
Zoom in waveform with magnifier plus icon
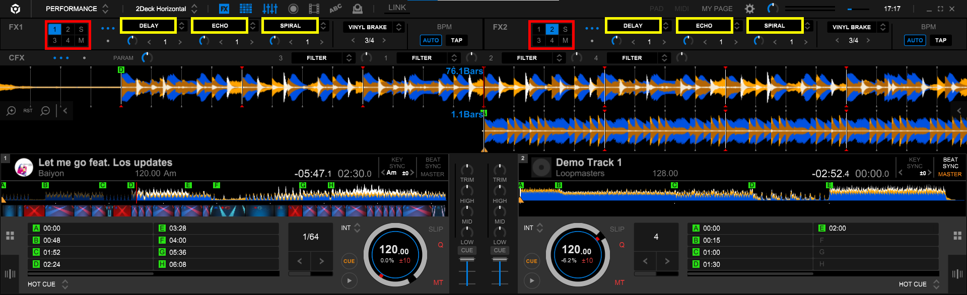click(11, 111)
